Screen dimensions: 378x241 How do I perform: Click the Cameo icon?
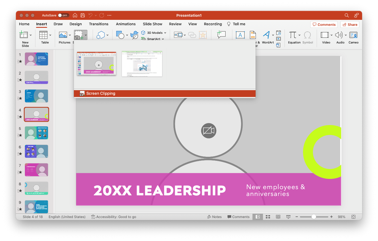(353, 35)
